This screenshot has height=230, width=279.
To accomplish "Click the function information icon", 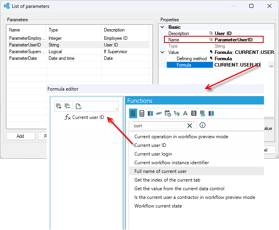I will (x=202, y=125).
